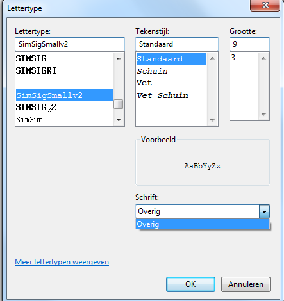
Task: Click the Annuleren button
Action: [x=246, y=284]
